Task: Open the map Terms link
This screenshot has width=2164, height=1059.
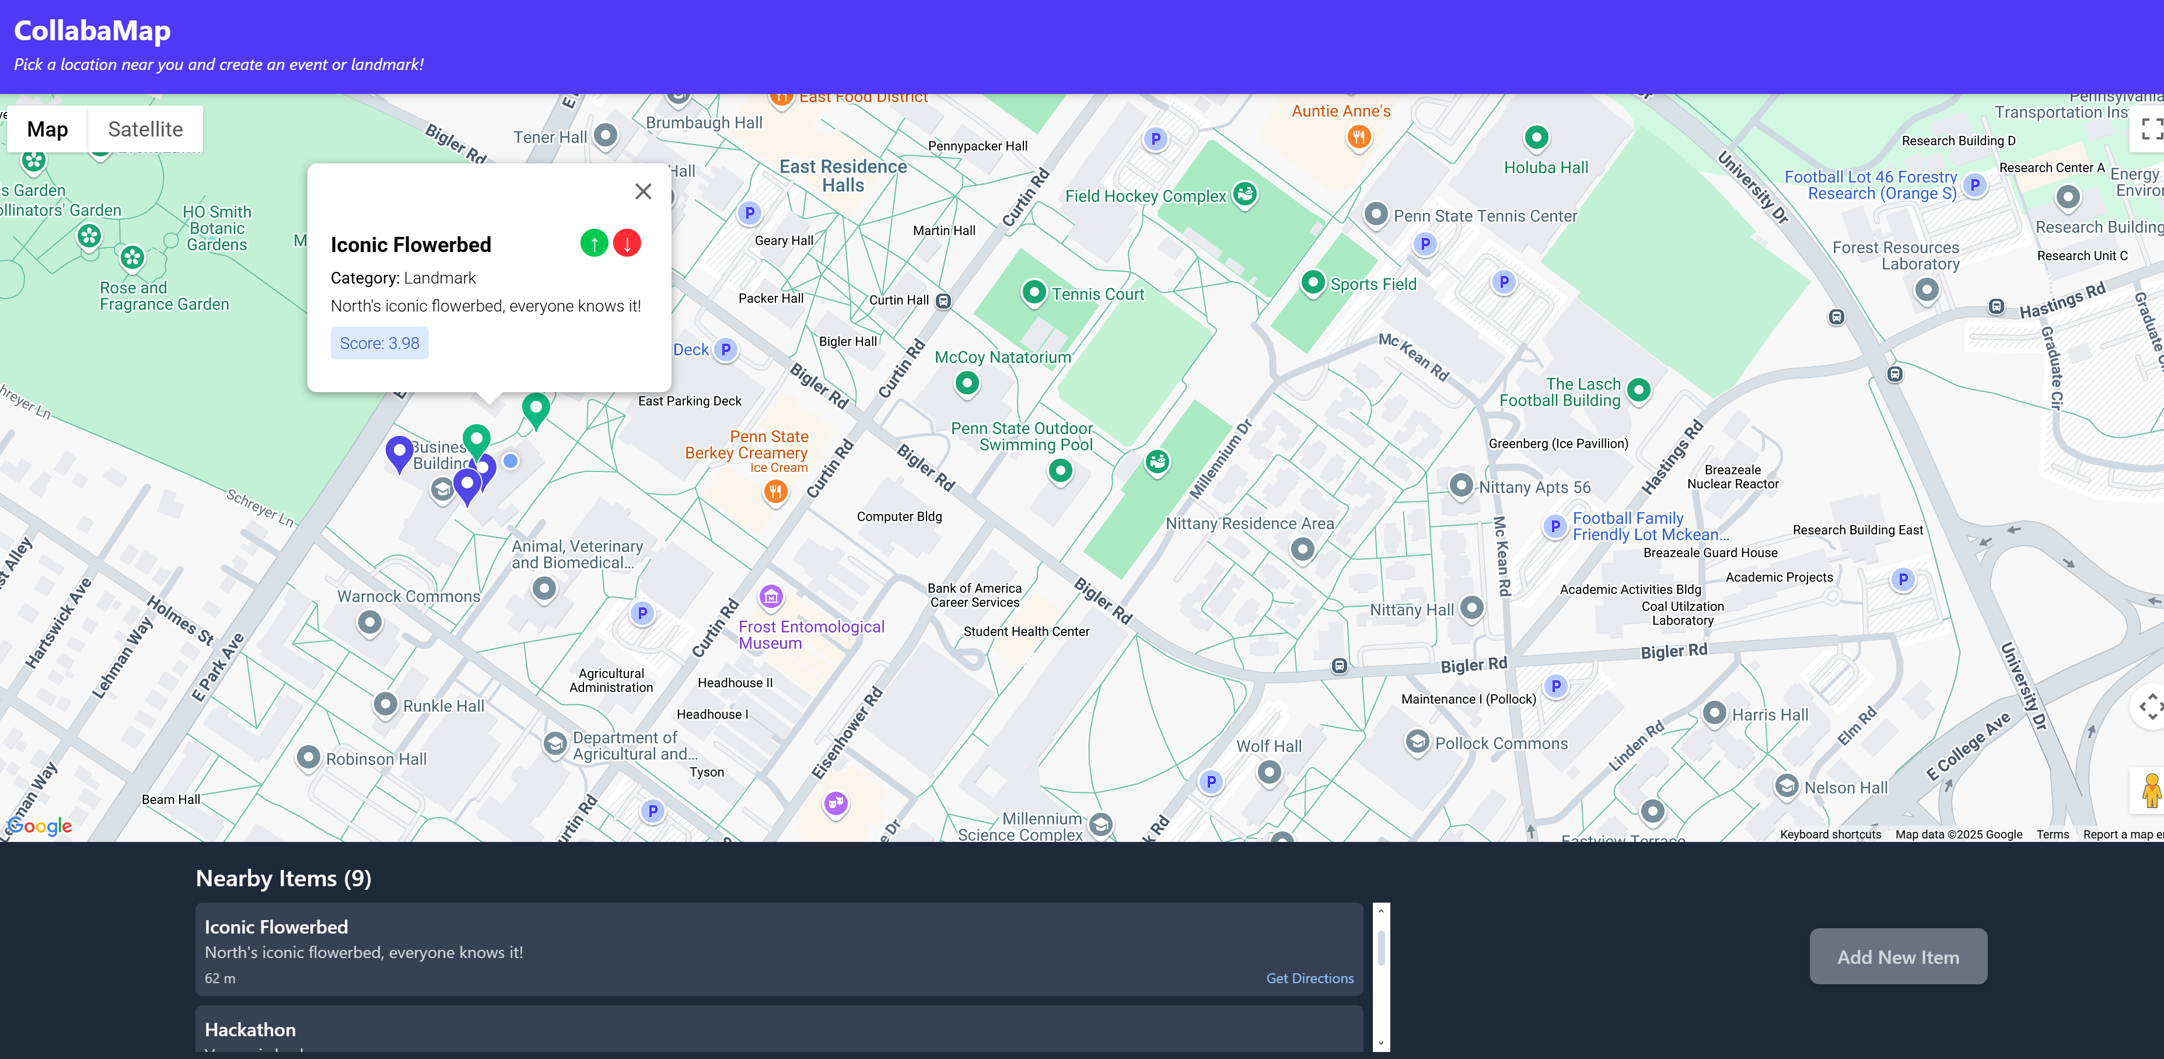Action: coord(2053,834)
